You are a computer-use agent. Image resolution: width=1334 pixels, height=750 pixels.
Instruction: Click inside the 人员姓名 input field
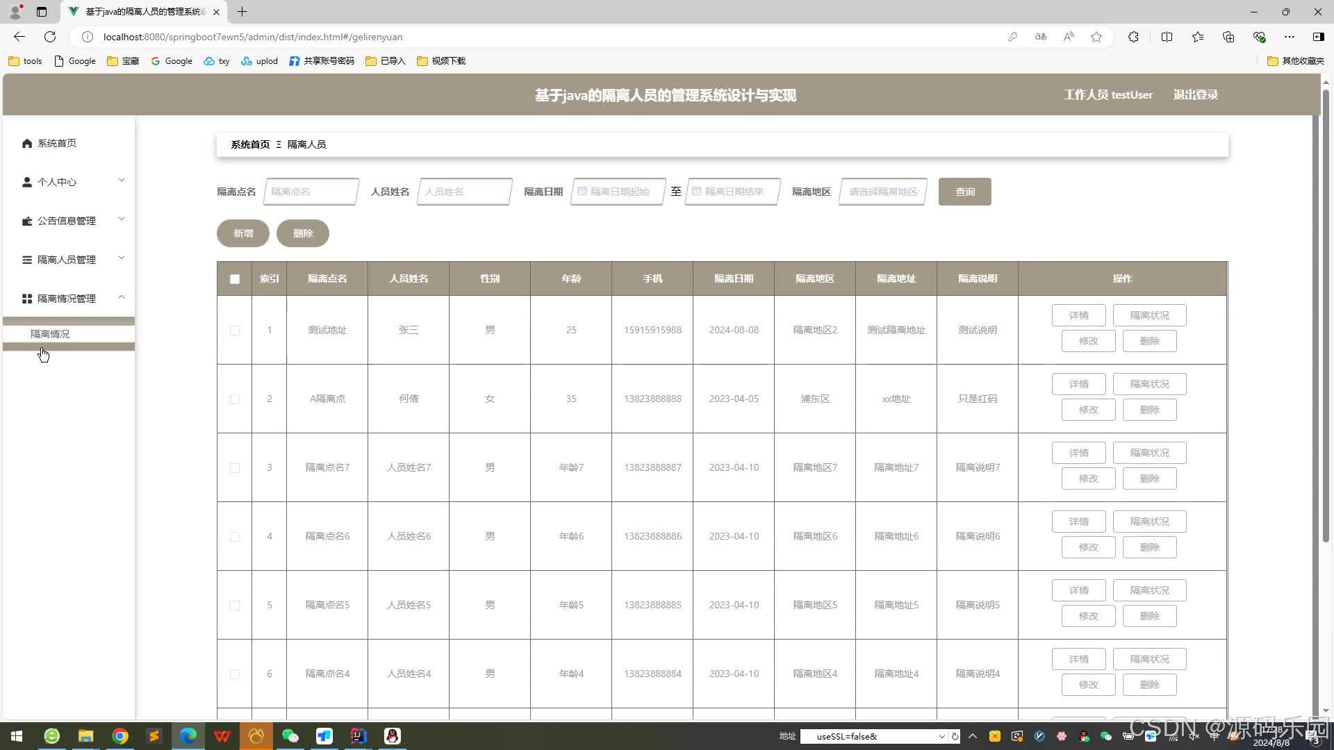[463, 192]
